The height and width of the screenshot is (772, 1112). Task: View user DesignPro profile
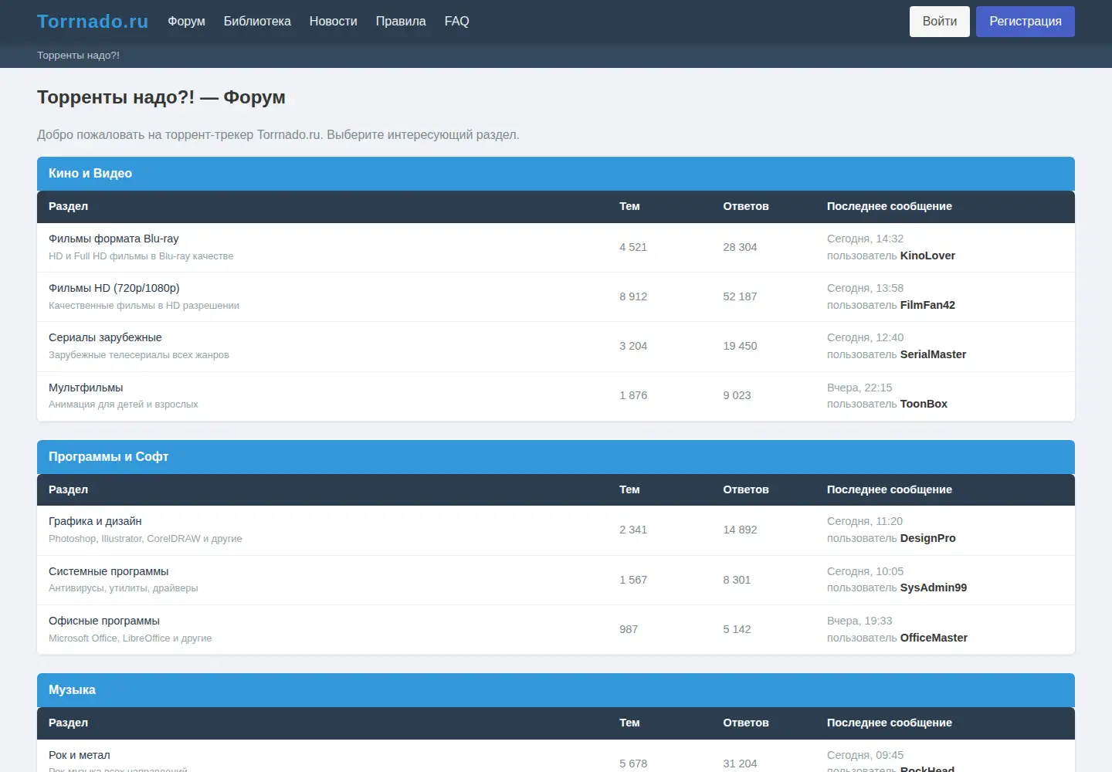click(x=927, y=538)
